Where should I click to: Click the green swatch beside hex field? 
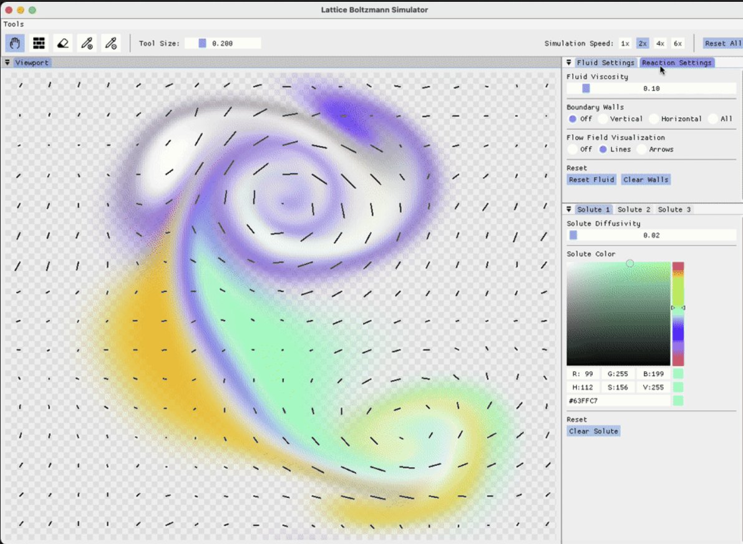(678, 401)
